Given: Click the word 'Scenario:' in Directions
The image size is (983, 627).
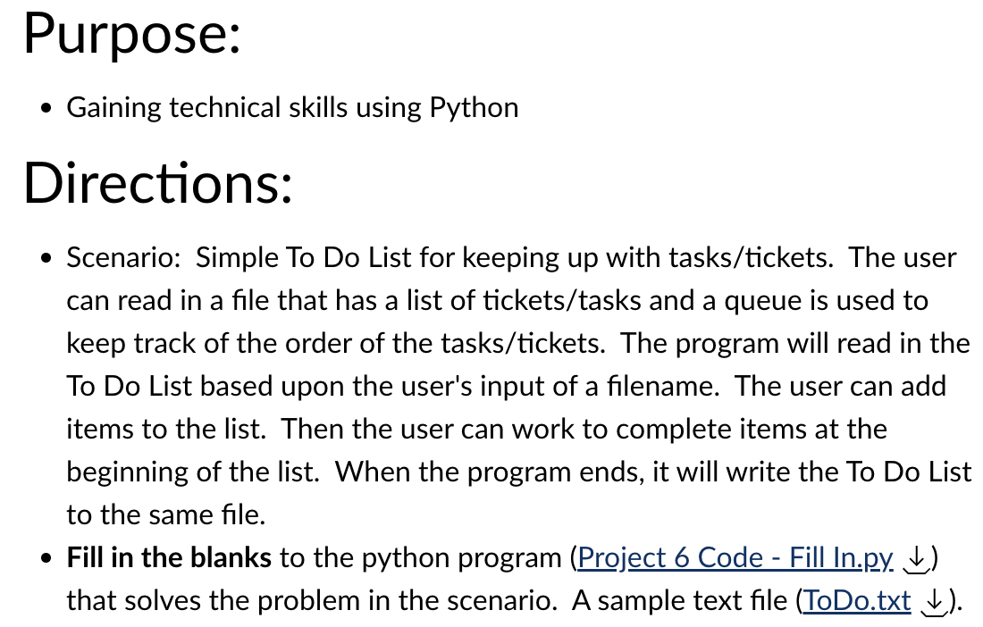Looking at the screenshot, I should click(x=124, y=257).
